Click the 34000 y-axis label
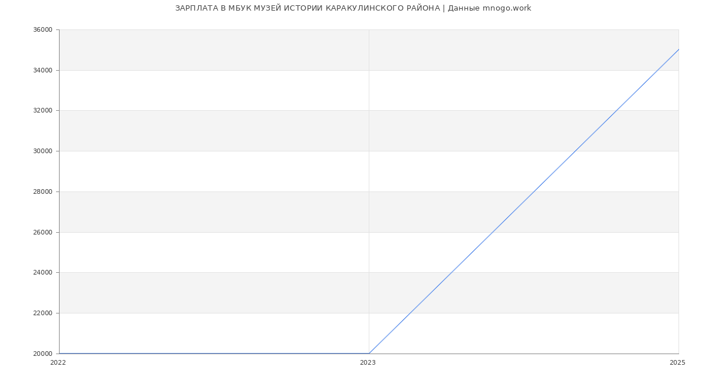This screenshot has width=708, height=383. 44,70
